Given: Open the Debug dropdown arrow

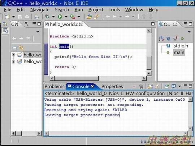Looking at the screenshot, I should 53,17.
